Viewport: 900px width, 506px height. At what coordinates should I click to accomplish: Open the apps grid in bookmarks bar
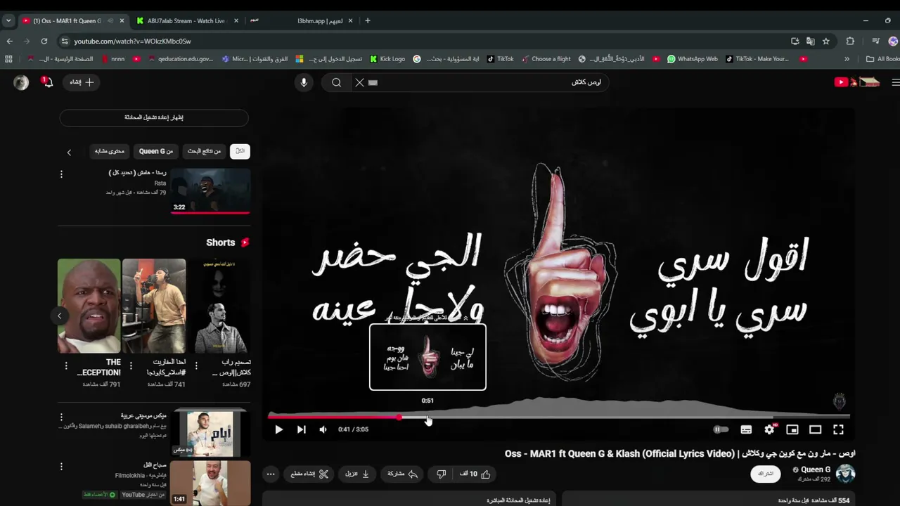pyautogui.click(x=8, y=59)
